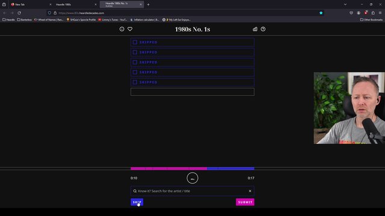Viewport: 385px width, 216px height.
Task: Click the first SKIPPED row checkbox
Action: [135, 43]
